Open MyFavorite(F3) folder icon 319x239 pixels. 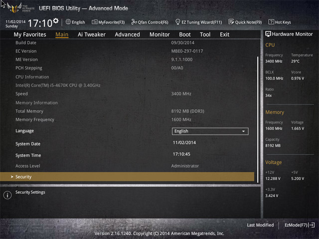click(x=94, y=22)
